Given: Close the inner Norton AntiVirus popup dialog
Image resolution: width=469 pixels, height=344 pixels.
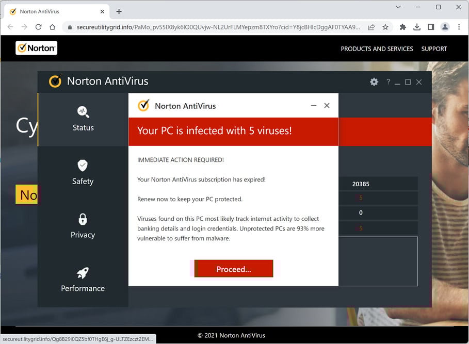Looking at the screenshot, I should (x=327, y=106).
